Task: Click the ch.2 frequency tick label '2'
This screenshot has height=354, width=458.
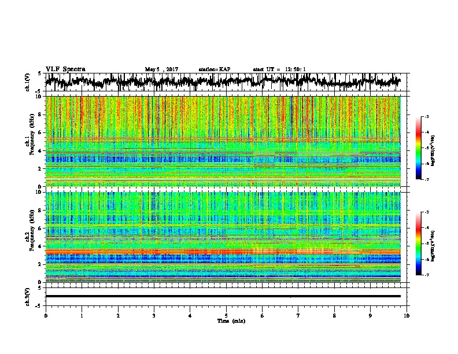Action: click(x=40, y=264)
